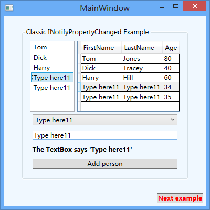Screen dimensions: 210x210
Task: Select the last Type here11 list item
Action: [52, 88]
